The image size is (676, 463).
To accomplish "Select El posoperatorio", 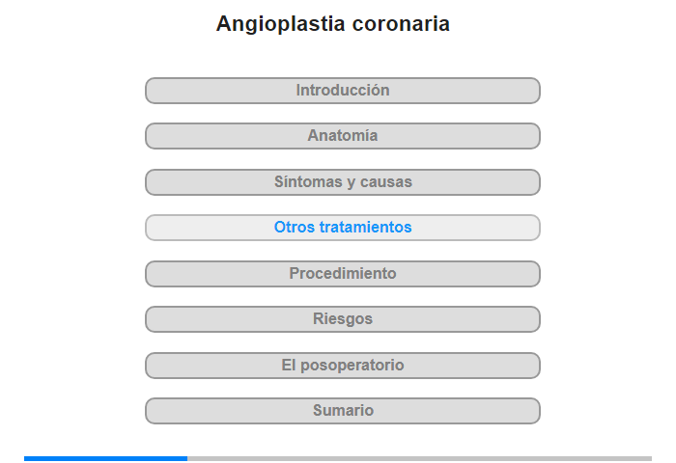I will coord(343,366).
